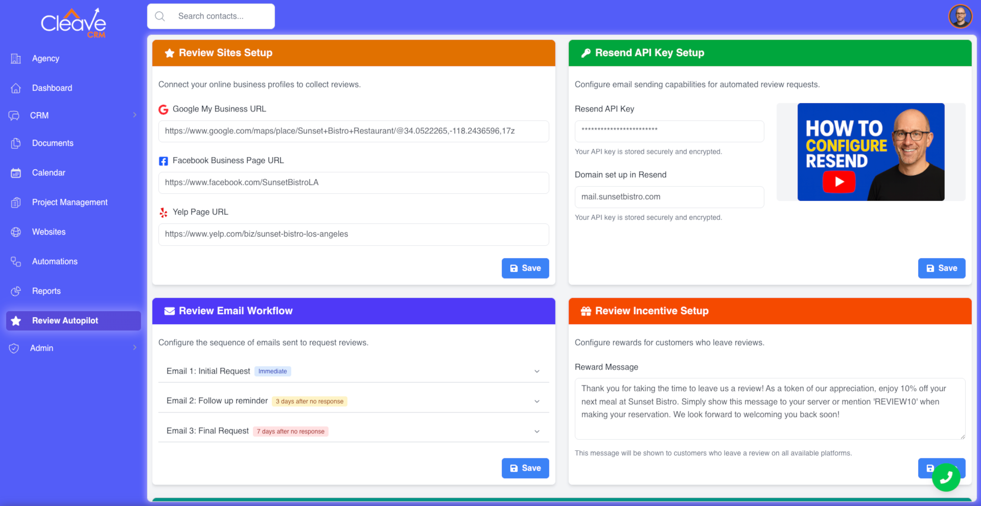
Task: Click the Dashboard home icon in sidebar
Action: [x=16, y=88]
